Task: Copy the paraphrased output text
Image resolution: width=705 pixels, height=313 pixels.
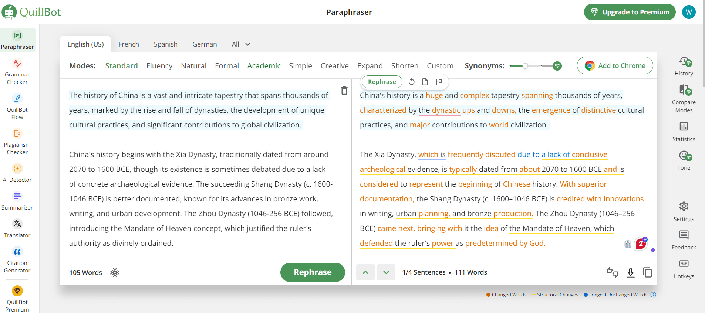Action: [x=647, y=272]
